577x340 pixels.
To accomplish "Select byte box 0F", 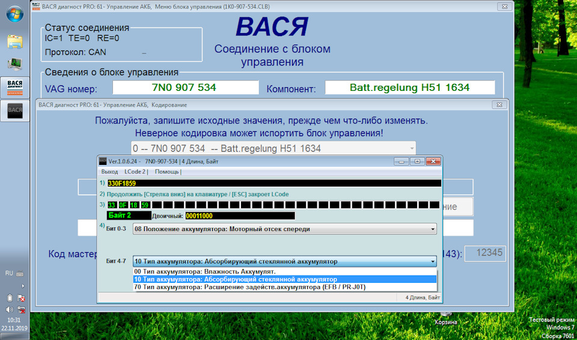I will pyautogui.click(x=123, y=205).
